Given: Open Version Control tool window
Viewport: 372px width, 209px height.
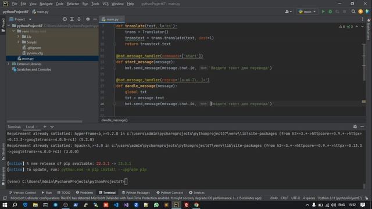Looking at the screenshot, I should click(23, 192).
